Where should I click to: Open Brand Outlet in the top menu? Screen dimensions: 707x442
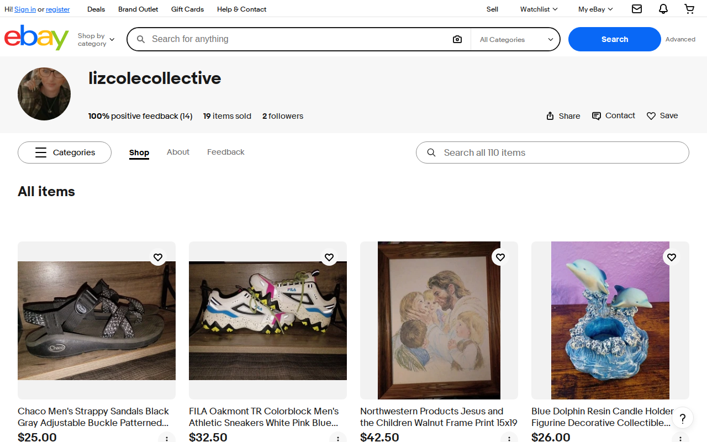[x=138, y=9]
